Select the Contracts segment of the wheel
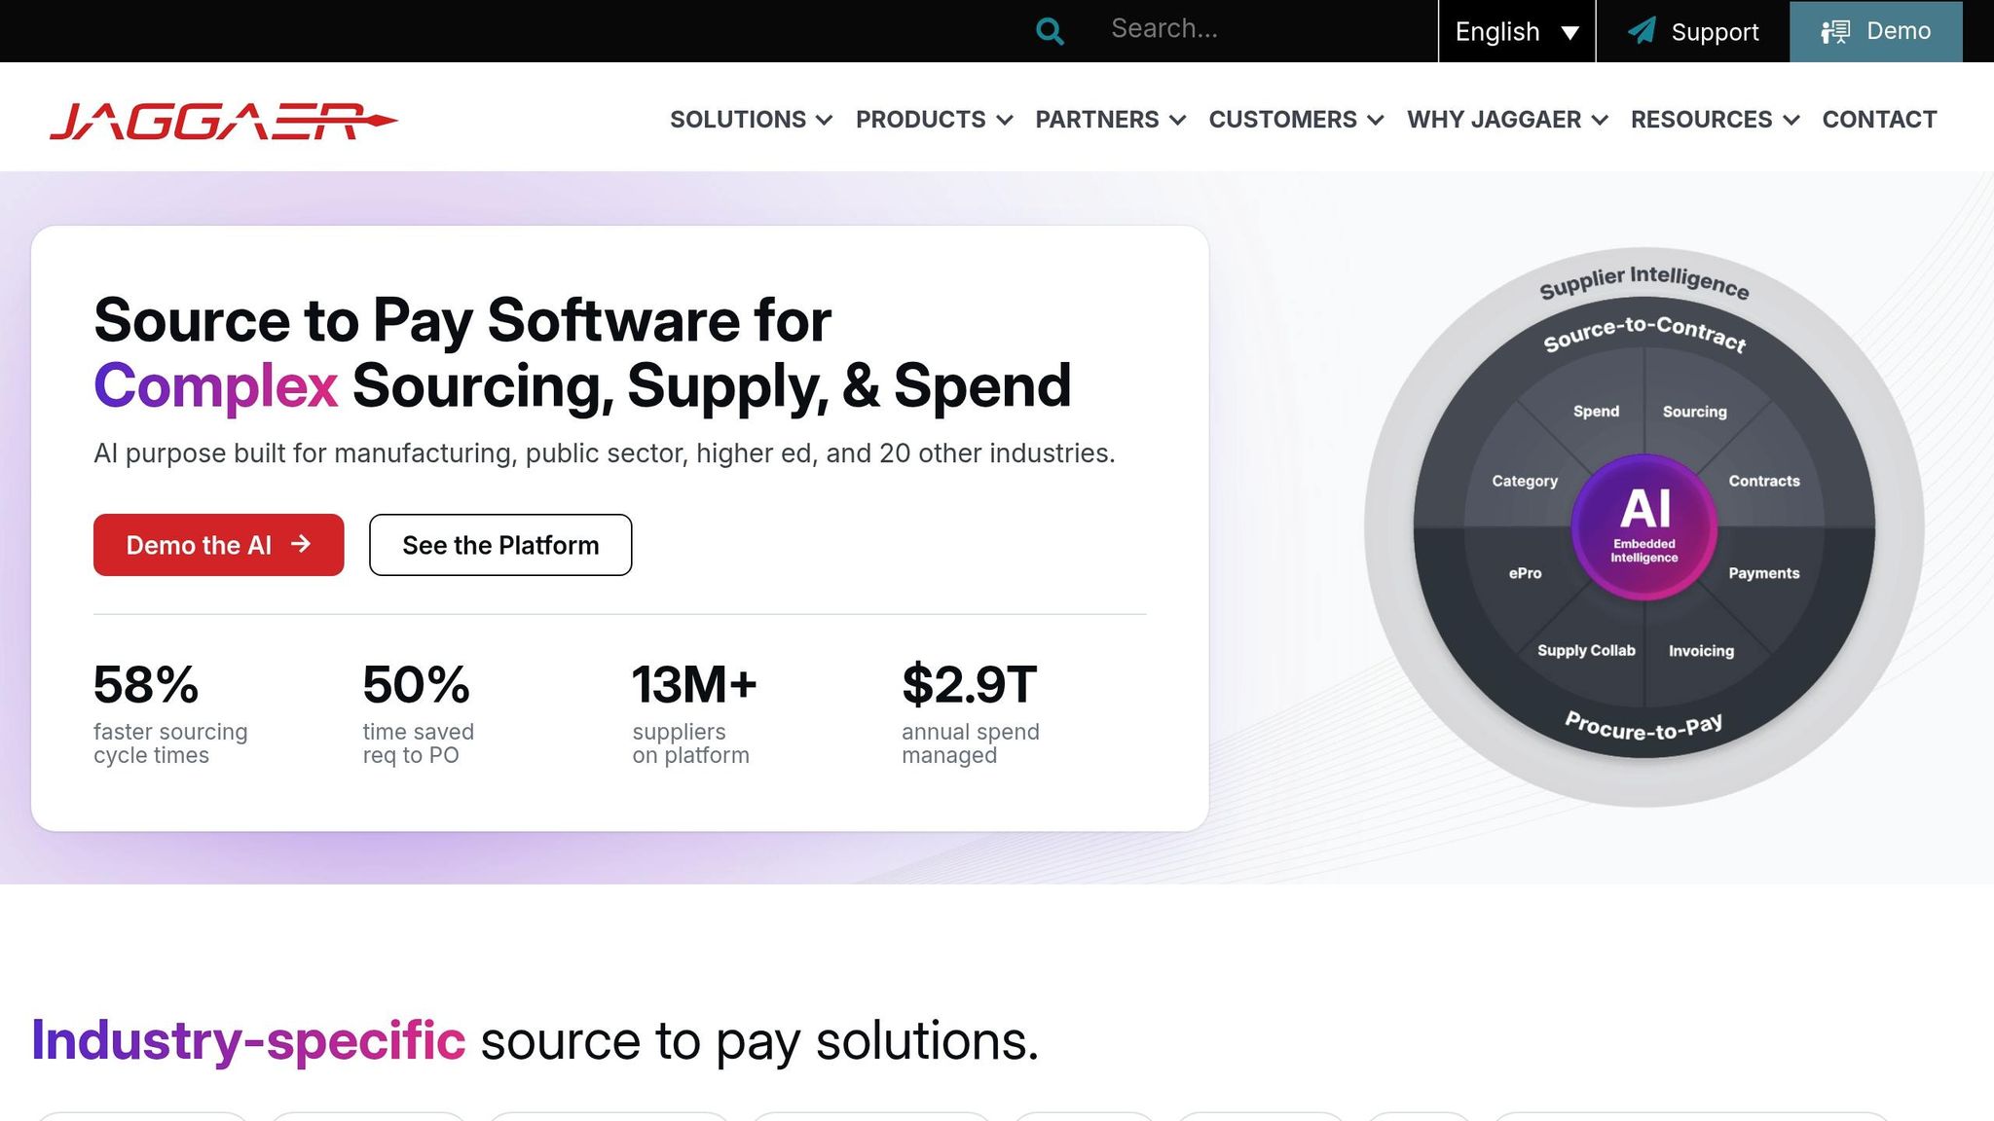The width and height of the screenshot is (1994, 1121). click(1764, 481)
